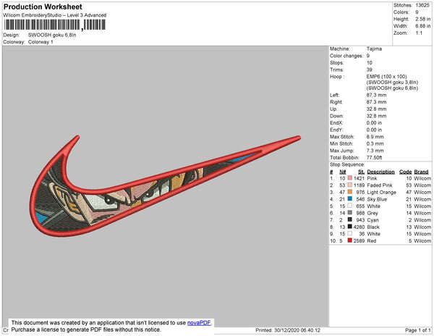Click the 'Pink' description in row 1

(x=372, y=178)
